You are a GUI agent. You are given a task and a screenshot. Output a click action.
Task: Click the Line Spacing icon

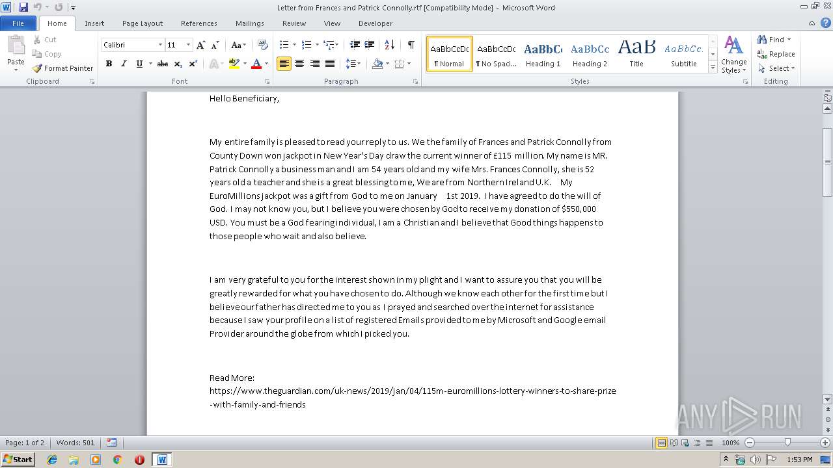pyautogui.click(x=351, y=64)
